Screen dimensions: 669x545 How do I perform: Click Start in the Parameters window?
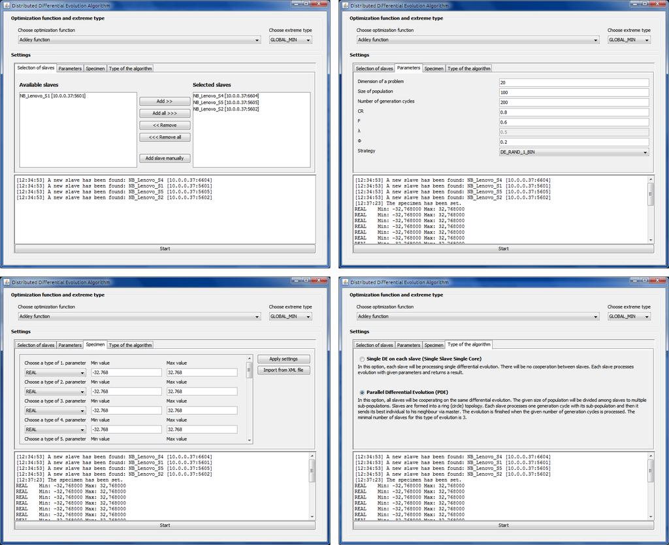click(x=504, y=248)
